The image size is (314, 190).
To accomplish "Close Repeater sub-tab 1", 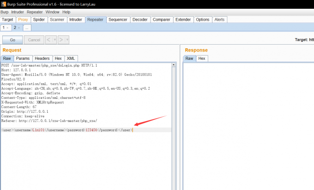I will click(7, 28).
